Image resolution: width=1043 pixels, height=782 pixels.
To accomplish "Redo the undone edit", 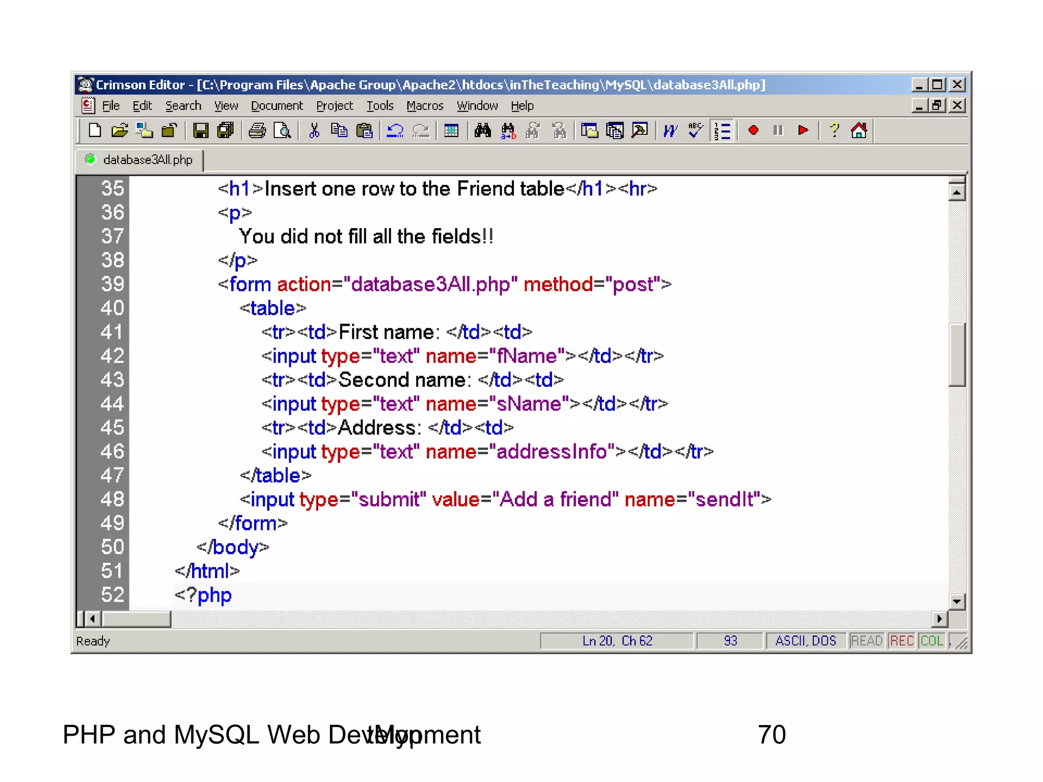I will click(421, 131).
